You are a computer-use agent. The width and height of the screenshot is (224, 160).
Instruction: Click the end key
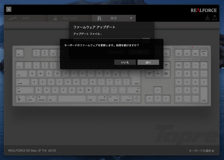[158, 74]
